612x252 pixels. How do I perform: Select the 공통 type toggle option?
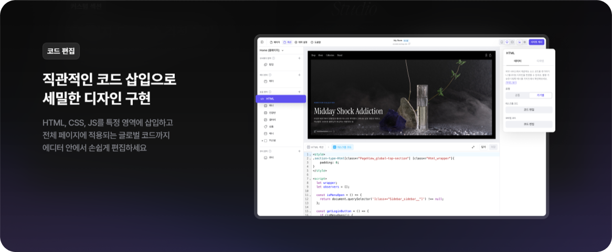pyautogui.click(x=517, y=95)
